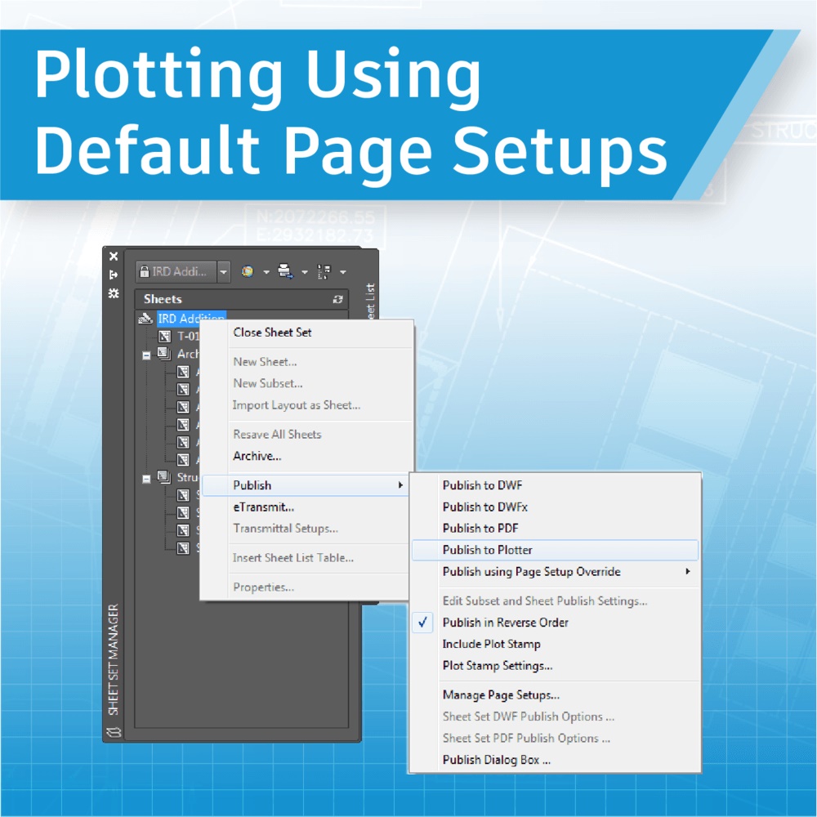Image resolution: width=817 pixels, height=817 pixels.
Task: Select the T-01 sheet in tree
Action: pos(188,336)
